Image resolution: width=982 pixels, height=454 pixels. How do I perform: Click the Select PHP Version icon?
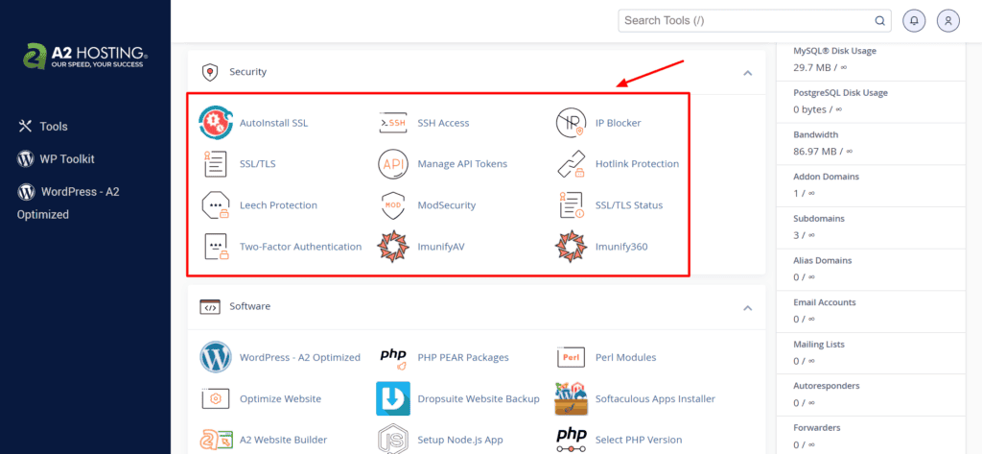pyautogui.click(x=571, y=441)
